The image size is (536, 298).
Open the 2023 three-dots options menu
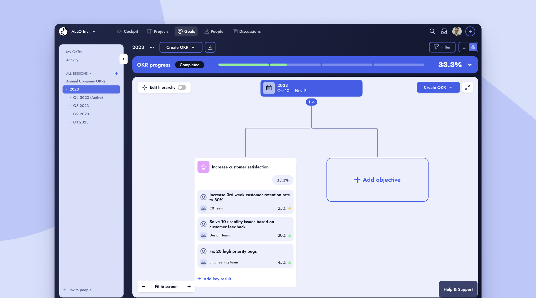pyautogui.click(x=152, y=47)
